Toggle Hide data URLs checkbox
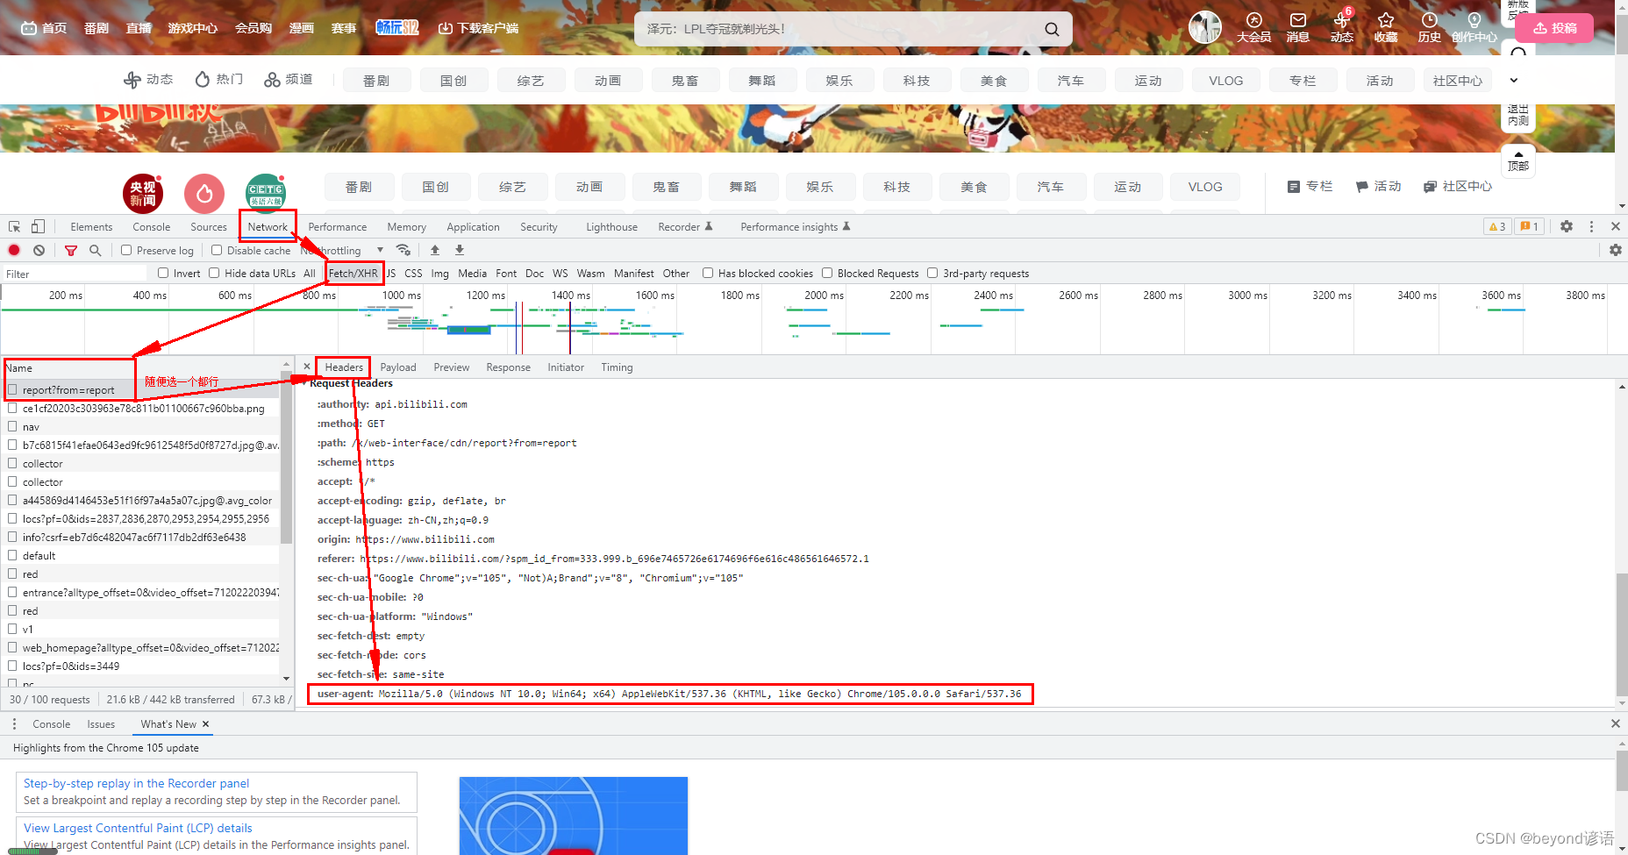The height and width of the screenshot is (855, 1628). 214,273
